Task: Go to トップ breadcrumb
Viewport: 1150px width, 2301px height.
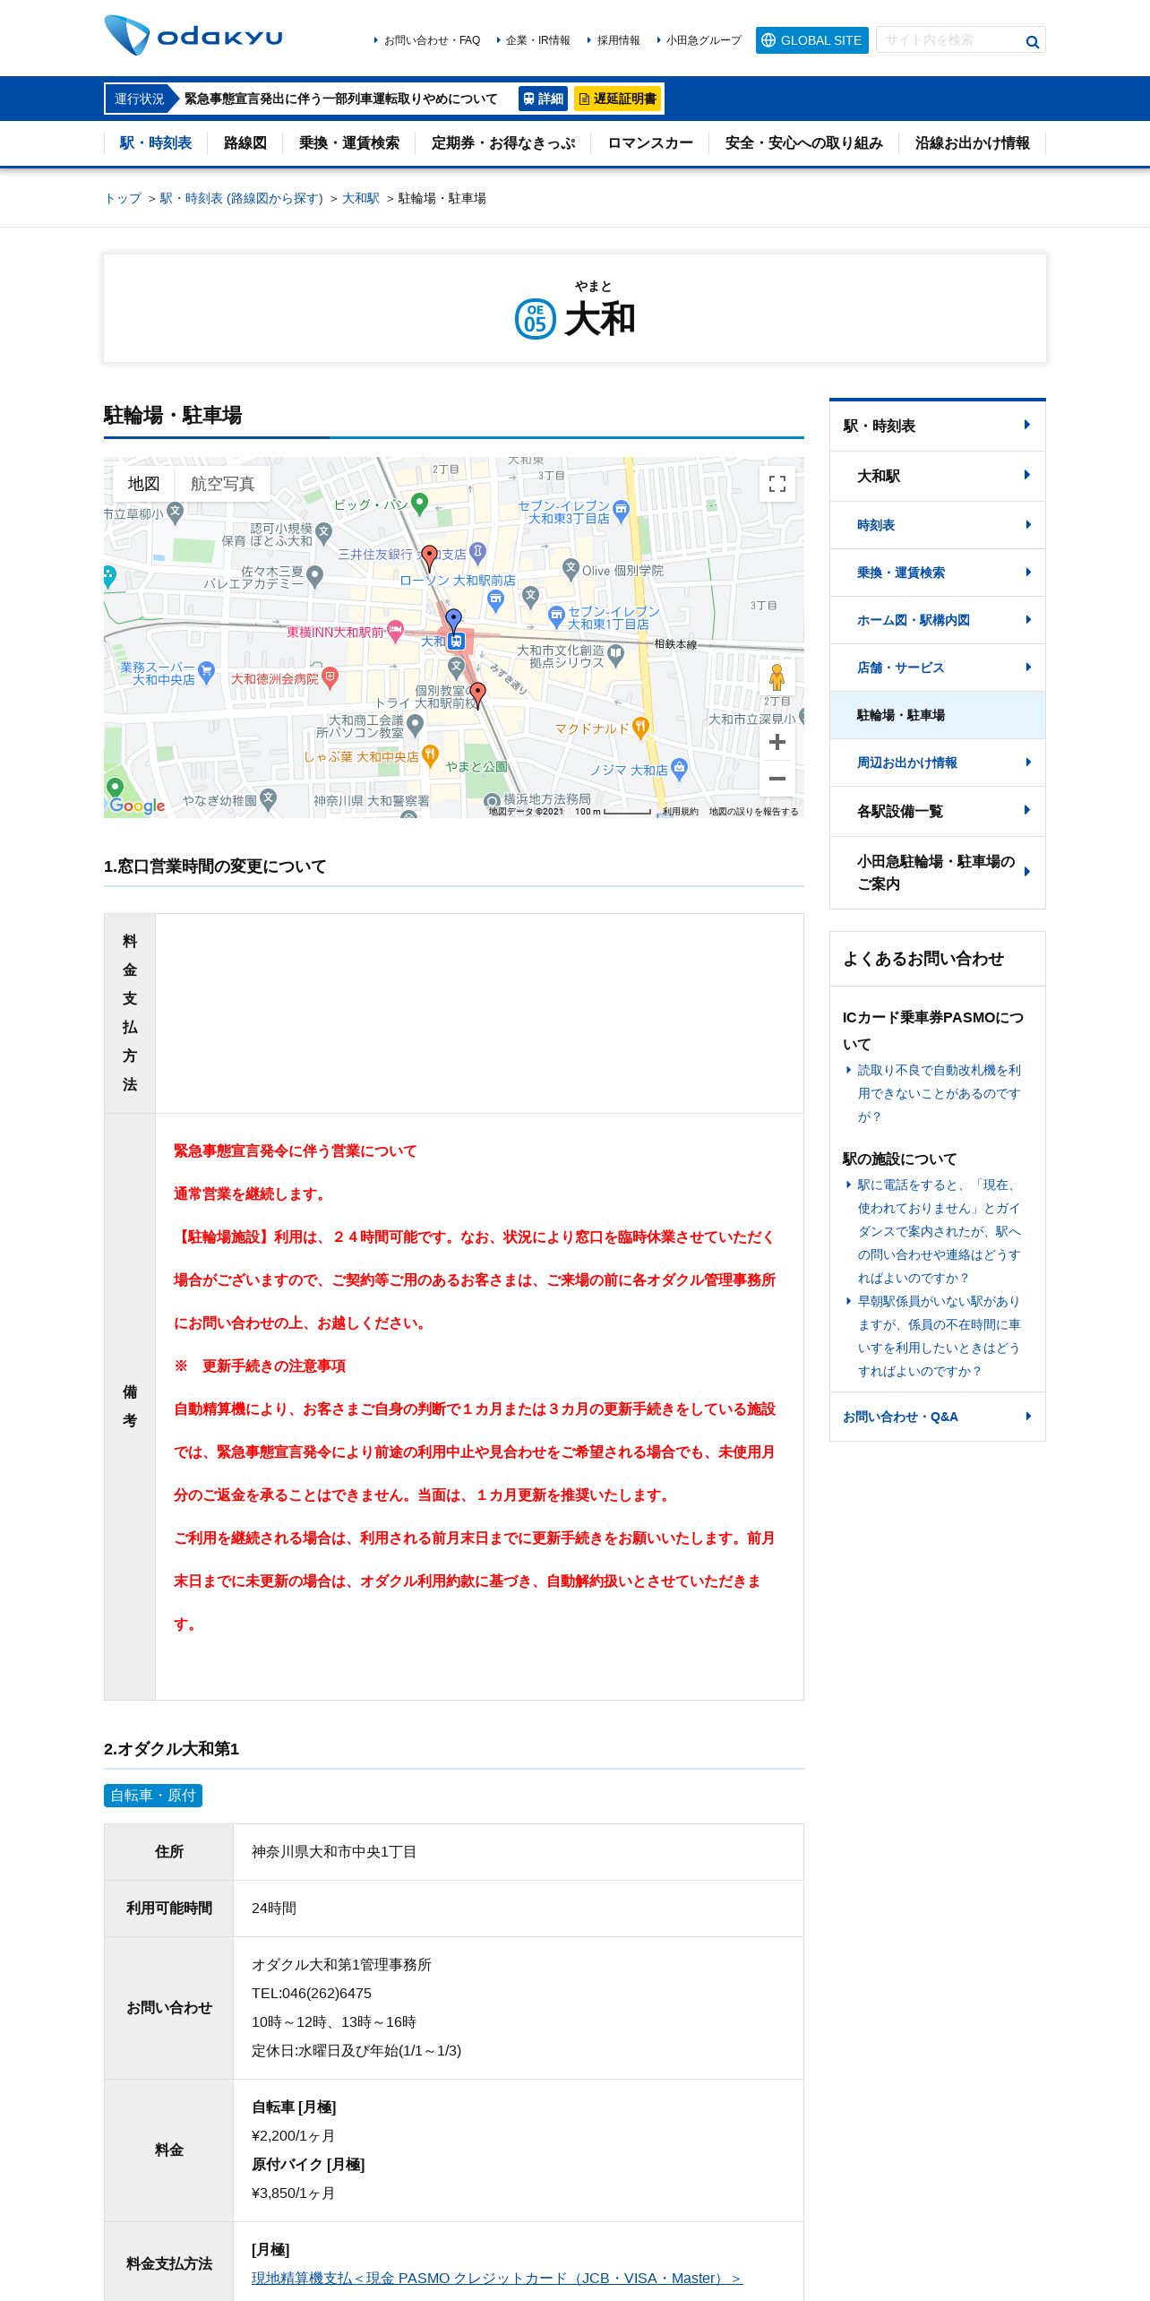Action: click(x=123, y=198)
